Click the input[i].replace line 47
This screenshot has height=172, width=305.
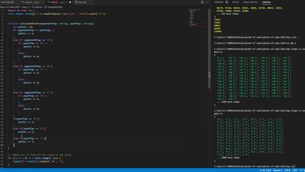pyautogui.click(x=38, y=161)
